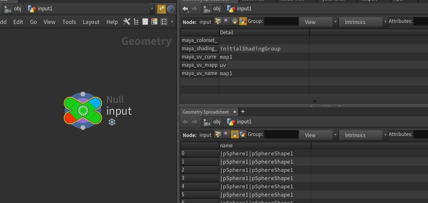428x203 pixels.
Task: Switch network view to tree hierarchy icon
Action: pos(136,22)
